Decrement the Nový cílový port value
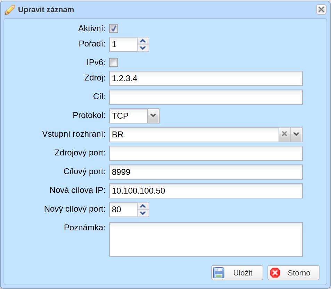331x289 pixels. coord(143,213)
